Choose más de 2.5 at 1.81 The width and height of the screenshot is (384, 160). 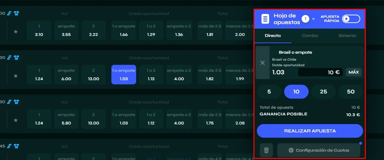(x=210, y=30)
